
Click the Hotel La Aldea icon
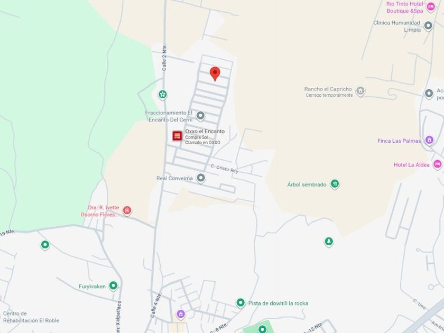438,164
